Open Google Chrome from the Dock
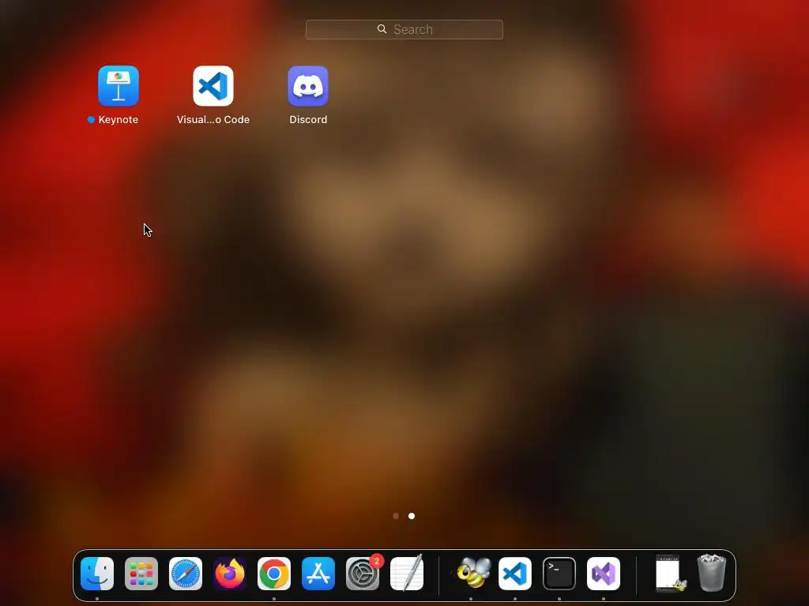809x606 pixels. (274, 574)
